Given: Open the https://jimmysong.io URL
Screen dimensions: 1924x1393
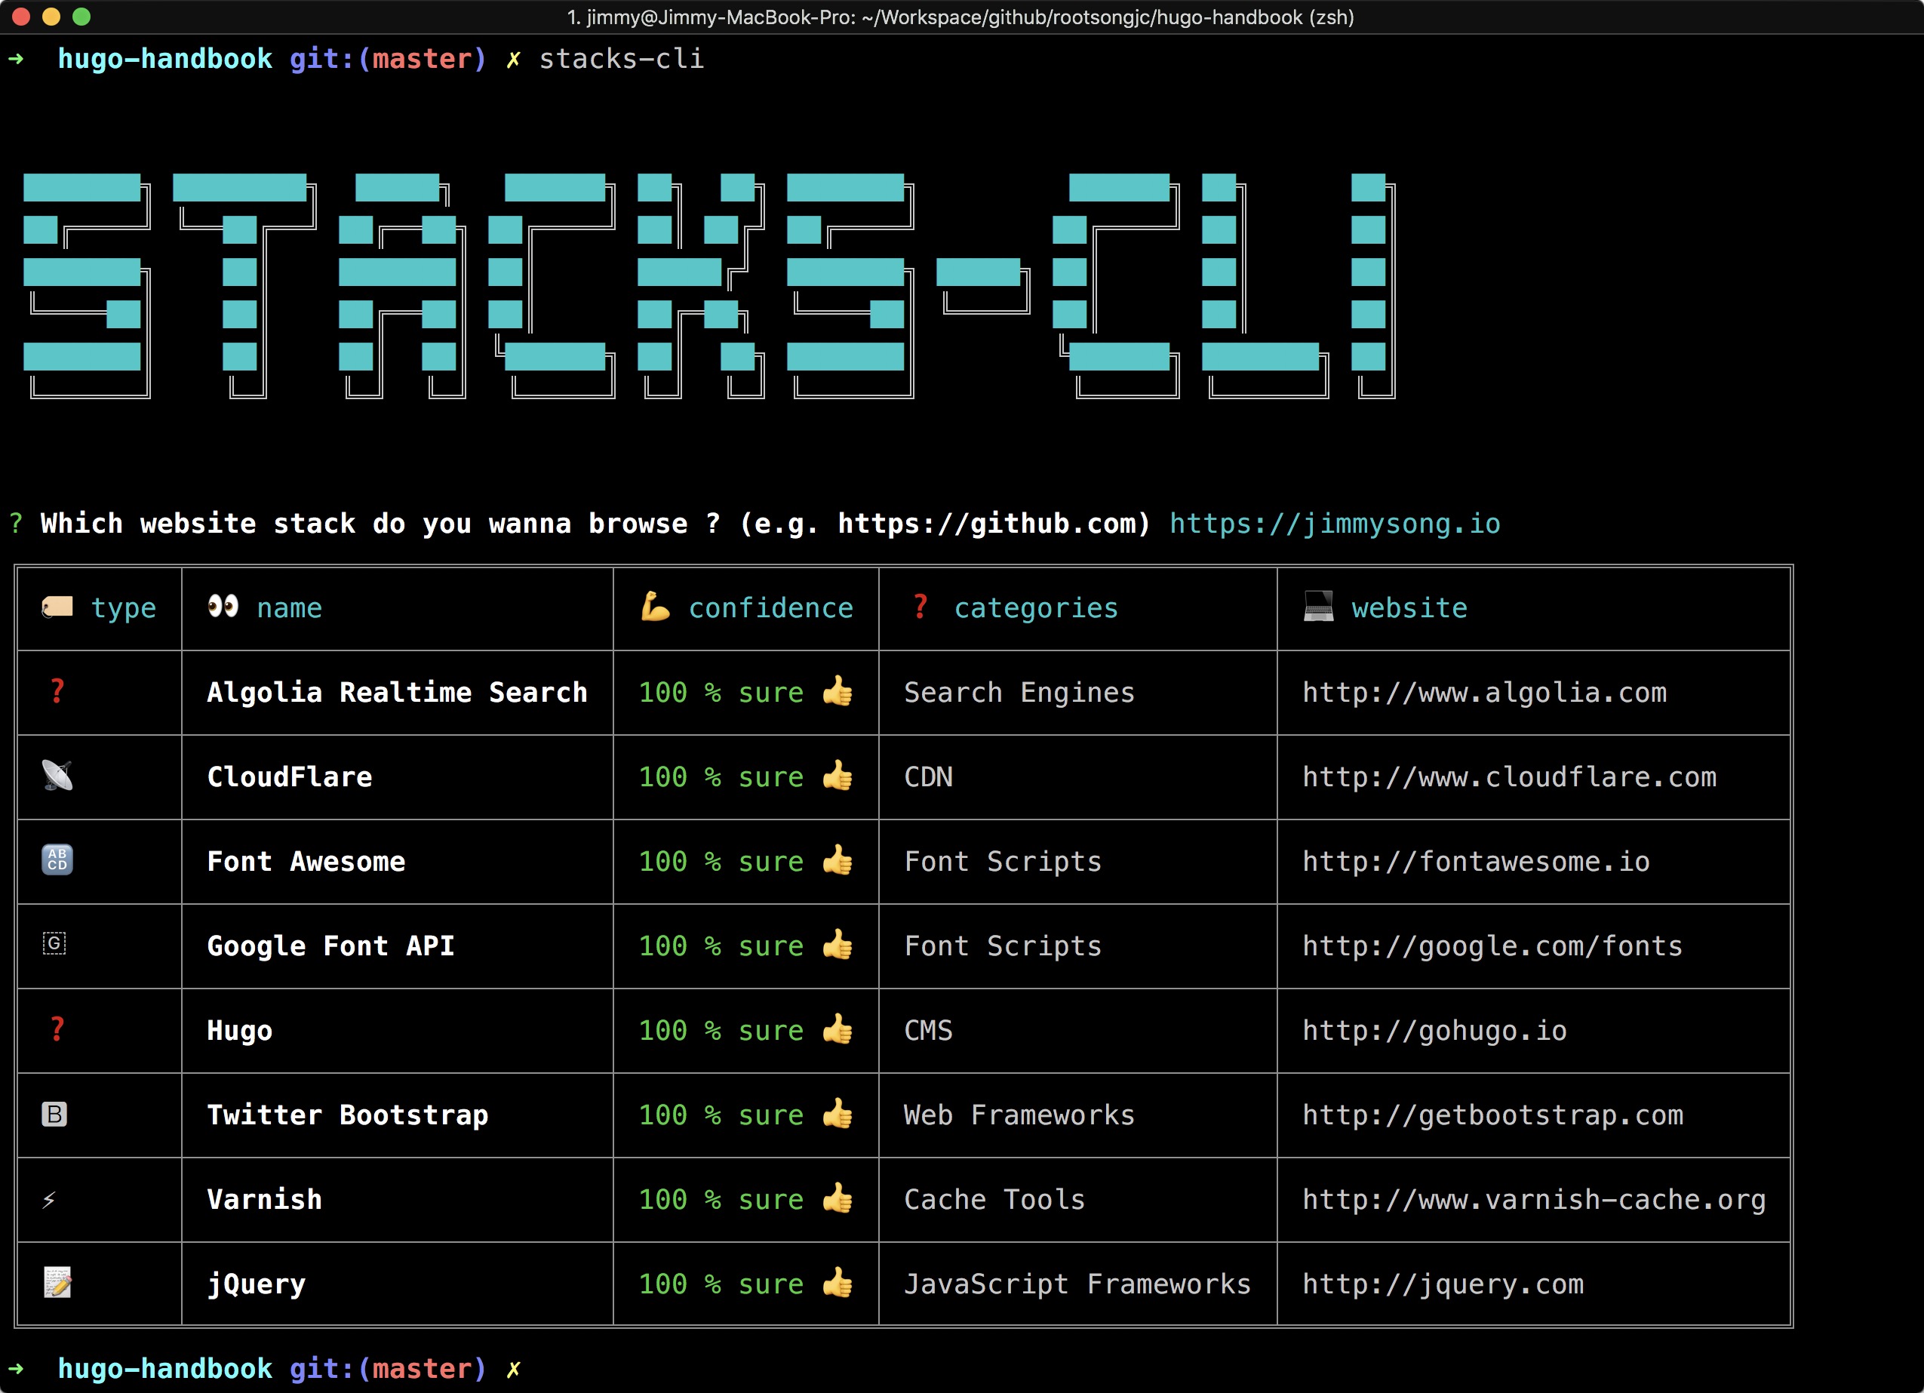Looking at the screenshot, I should tap(1335, 524).
